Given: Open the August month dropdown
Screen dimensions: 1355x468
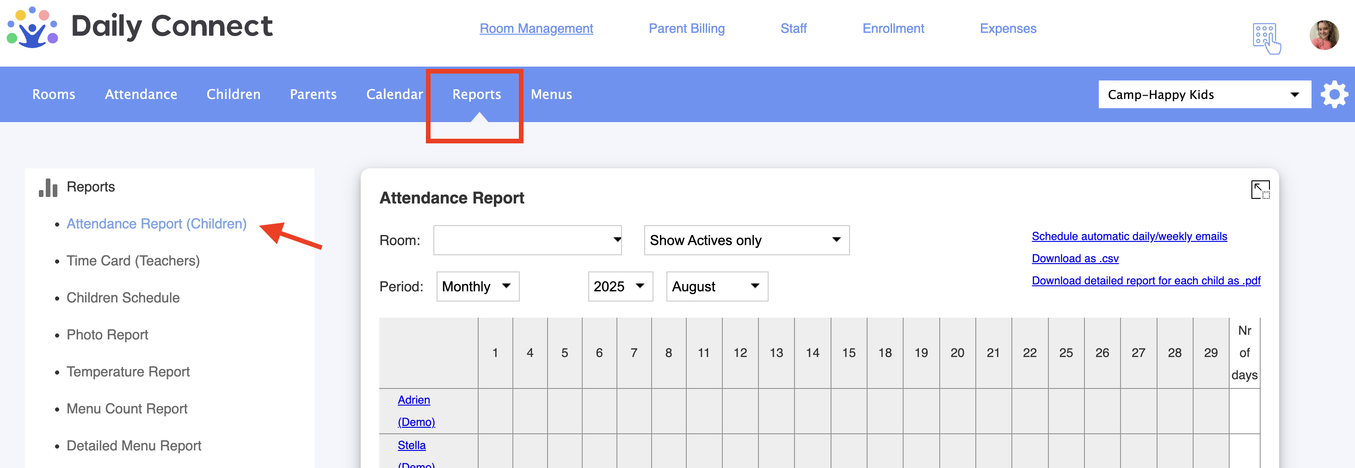Looking at the screenshot, I should [717, 287].
